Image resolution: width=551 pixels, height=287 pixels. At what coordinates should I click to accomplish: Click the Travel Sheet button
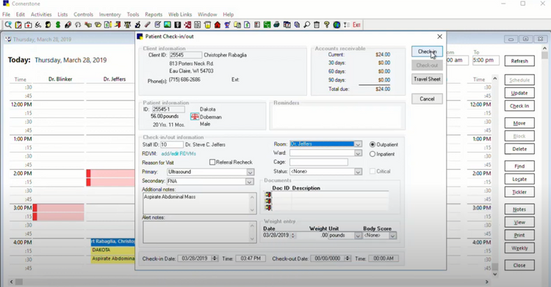pos(427,79)
